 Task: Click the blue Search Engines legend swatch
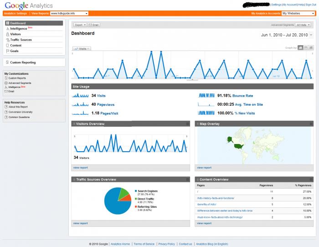tap(136, 191)
